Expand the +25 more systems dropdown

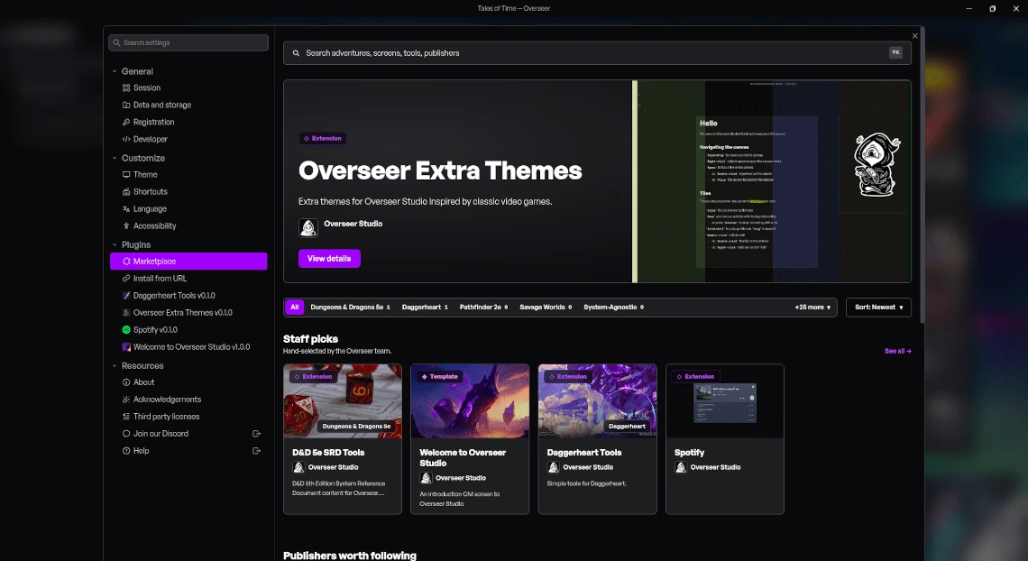tap(812, 308)
